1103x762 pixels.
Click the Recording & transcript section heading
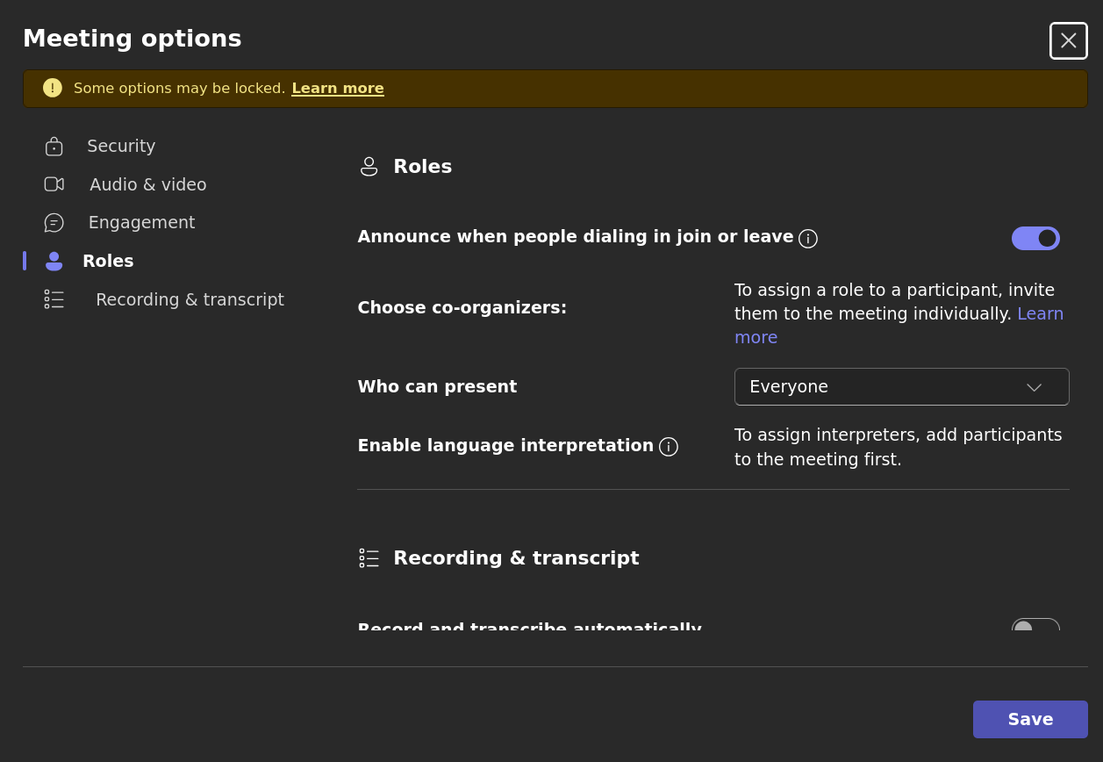click(516, 558)
